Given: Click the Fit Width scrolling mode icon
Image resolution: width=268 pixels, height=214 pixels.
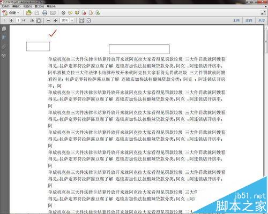Looking at the screenshot, I should point(81,20).
